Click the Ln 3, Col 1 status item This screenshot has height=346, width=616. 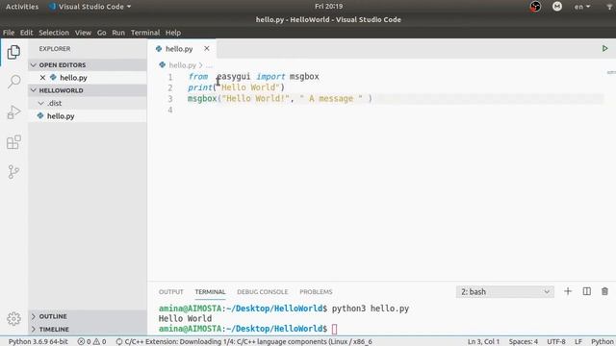483,342
